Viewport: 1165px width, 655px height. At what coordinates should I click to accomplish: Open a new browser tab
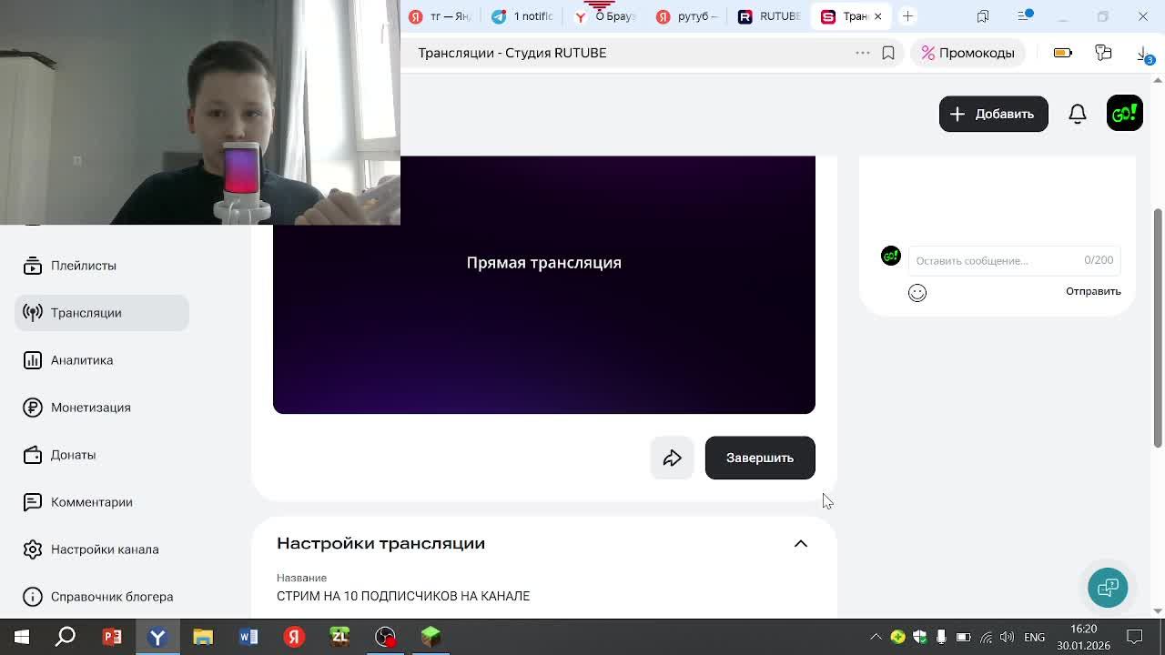[907, 16]
